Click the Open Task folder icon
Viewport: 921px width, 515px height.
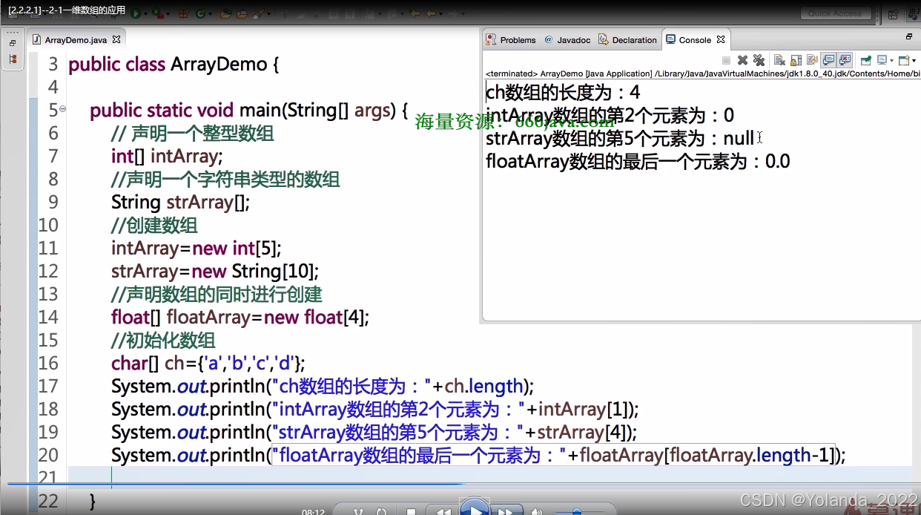pos(242,13)
